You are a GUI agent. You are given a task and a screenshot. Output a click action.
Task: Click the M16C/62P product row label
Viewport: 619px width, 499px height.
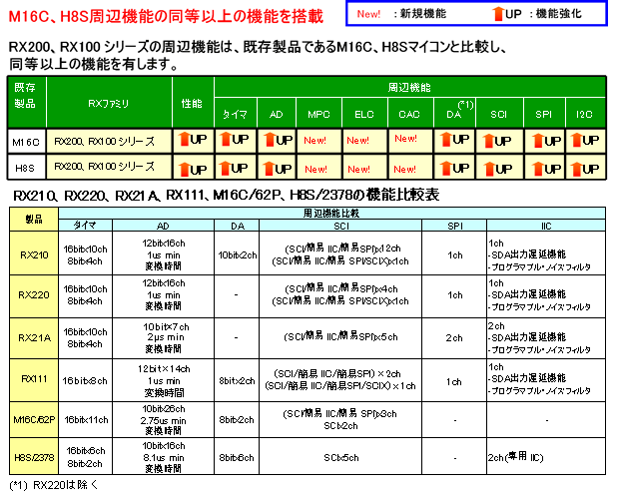[x=35, y=419]
